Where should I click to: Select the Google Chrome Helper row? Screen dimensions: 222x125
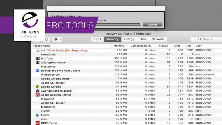click(126, 79)
